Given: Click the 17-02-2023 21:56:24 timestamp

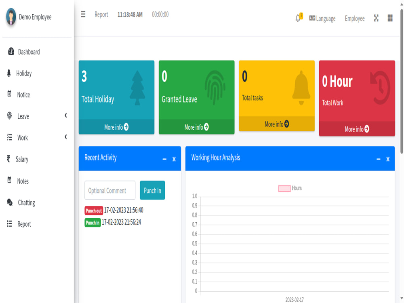Looking at the screenshot, I should [x=121, y=222].
